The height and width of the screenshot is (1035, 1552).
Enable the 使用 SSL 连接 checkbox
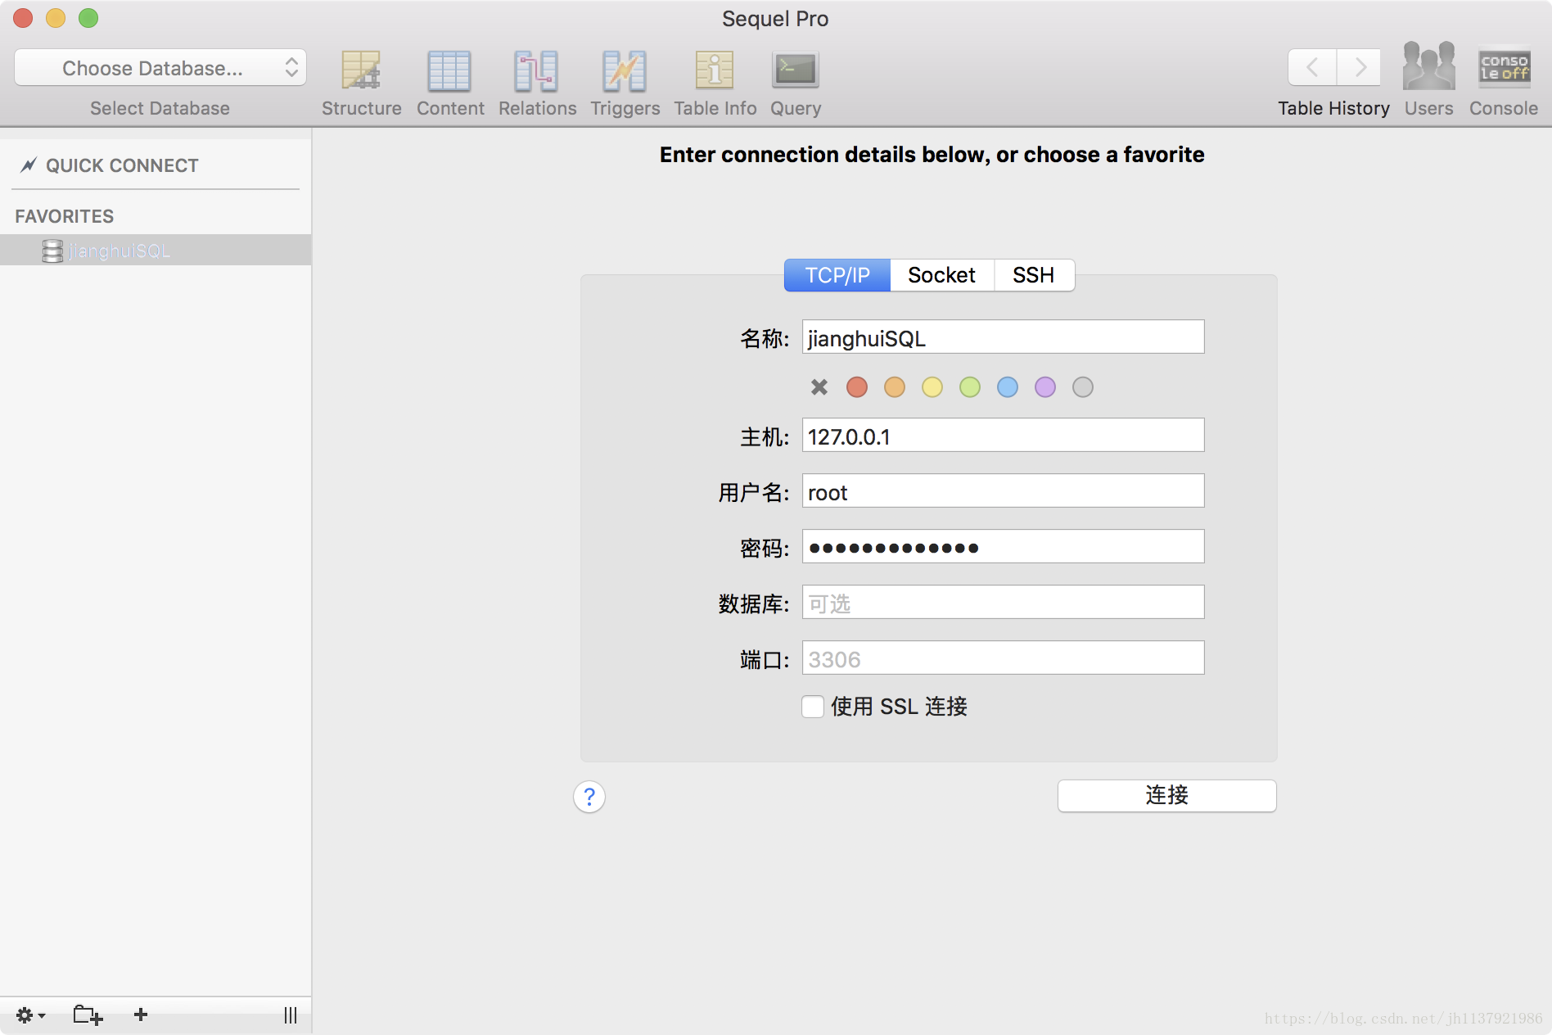click(x=813, y=707)
